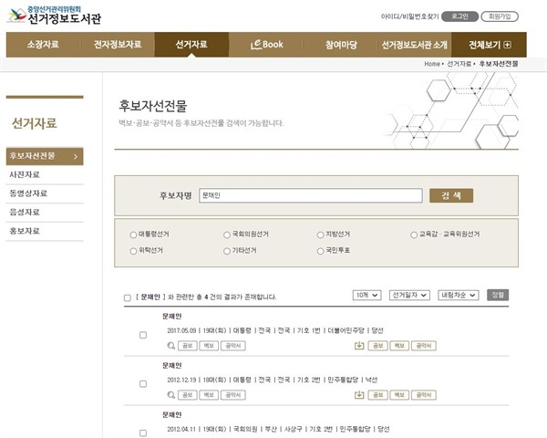Select the 대통령선거 radio button

tap(134, 234)
